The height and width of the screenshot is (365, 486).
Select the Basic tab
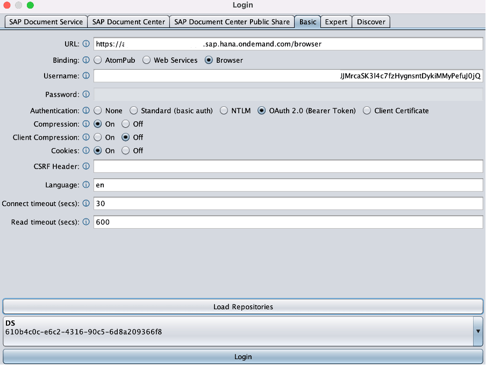308,22
